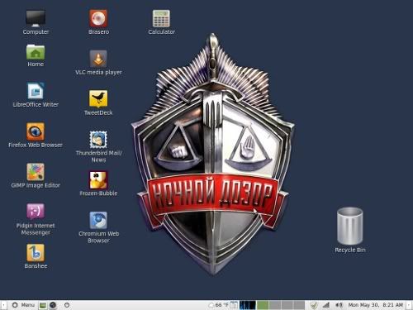Image resolution: width=413 pixels, height=310 pixels.
Task: Switch to the last workspace in pager
Action: coord(298,305)
